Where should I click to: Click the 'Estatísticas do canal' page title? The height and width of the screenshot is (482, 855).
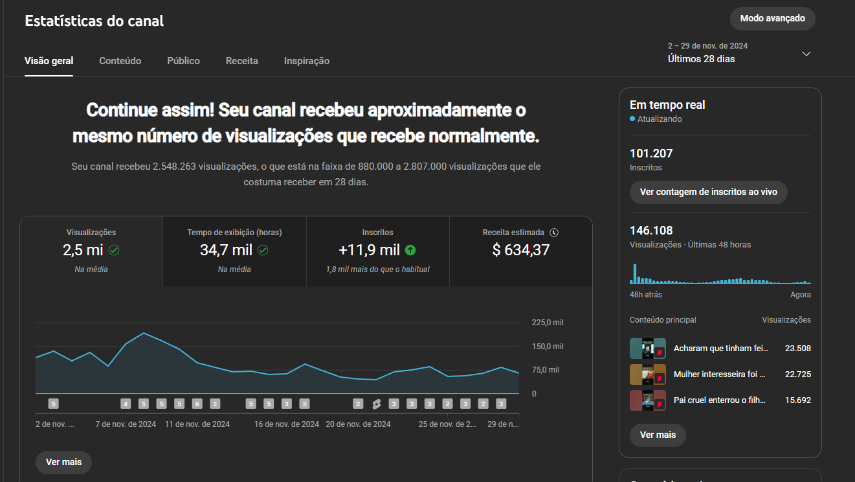pos(94,21)
